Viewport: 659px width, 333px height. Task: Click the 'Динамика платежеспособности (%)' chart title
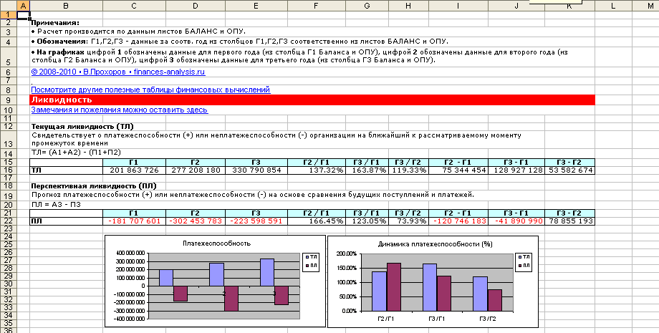pyautogui.click(x=435, y=243)
